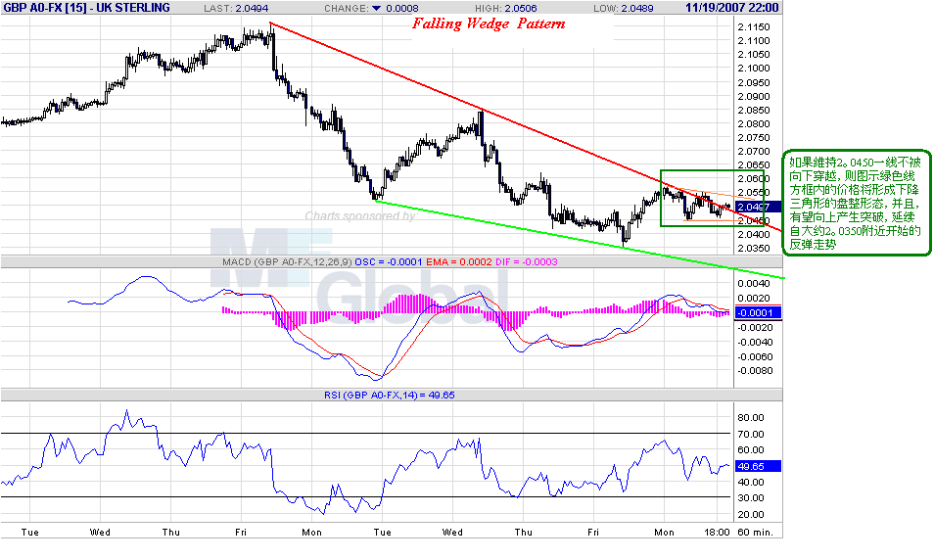Click the RSI axis label 30.00
The width and height of the screenshot is (934, 560).
[751, 498]
